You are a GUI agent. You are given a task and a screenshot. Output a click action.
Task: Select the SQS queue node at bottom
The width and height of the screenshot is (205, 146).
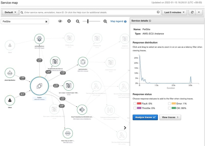(x=68, y=133)
